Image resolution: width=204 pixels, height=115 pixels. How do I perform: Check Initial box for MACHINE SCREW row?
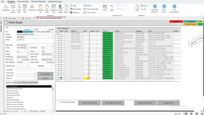click(61, 52)
